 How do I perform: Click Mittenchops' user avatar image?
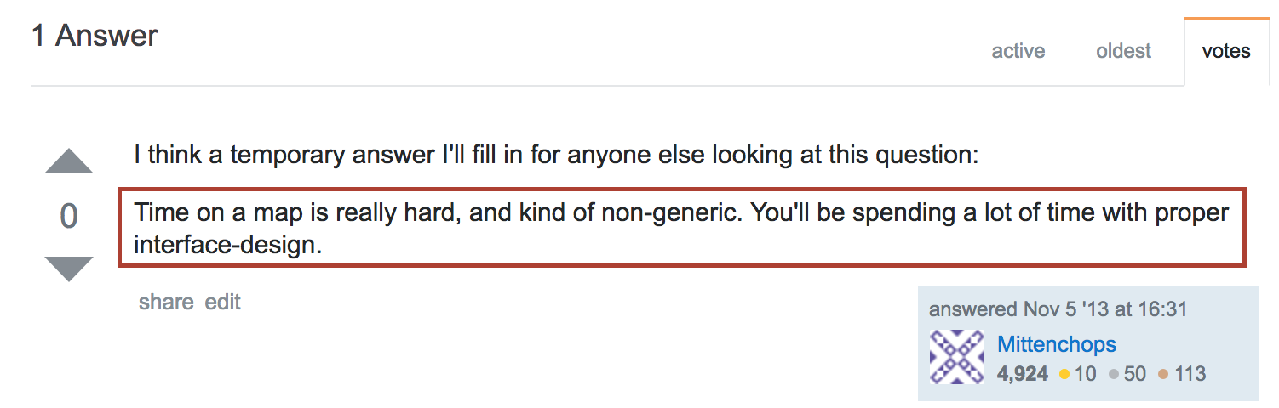pos(957,357)
